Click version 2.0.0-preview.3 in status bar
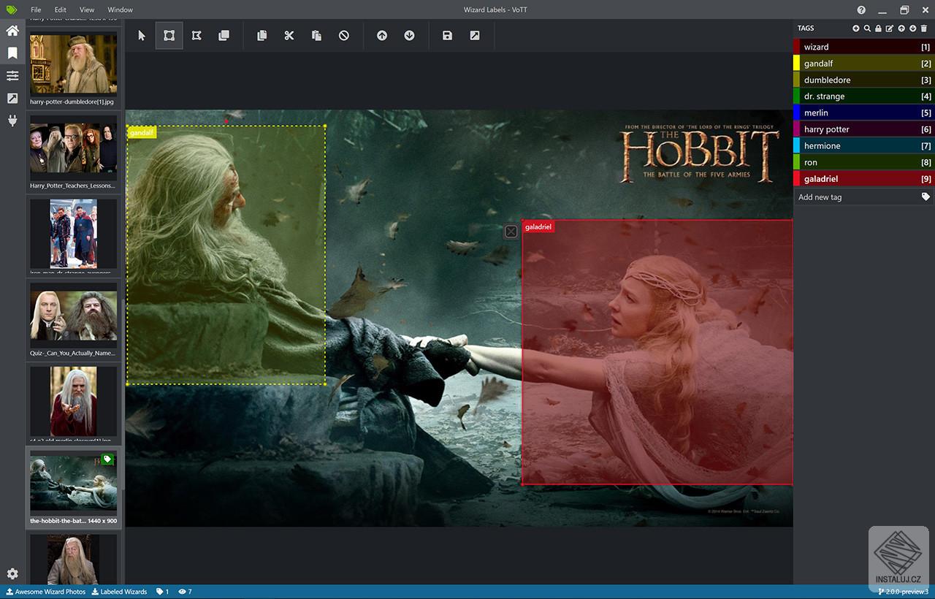Image resolution: width=935 pixels, height=599 pixels. (904, 592)
